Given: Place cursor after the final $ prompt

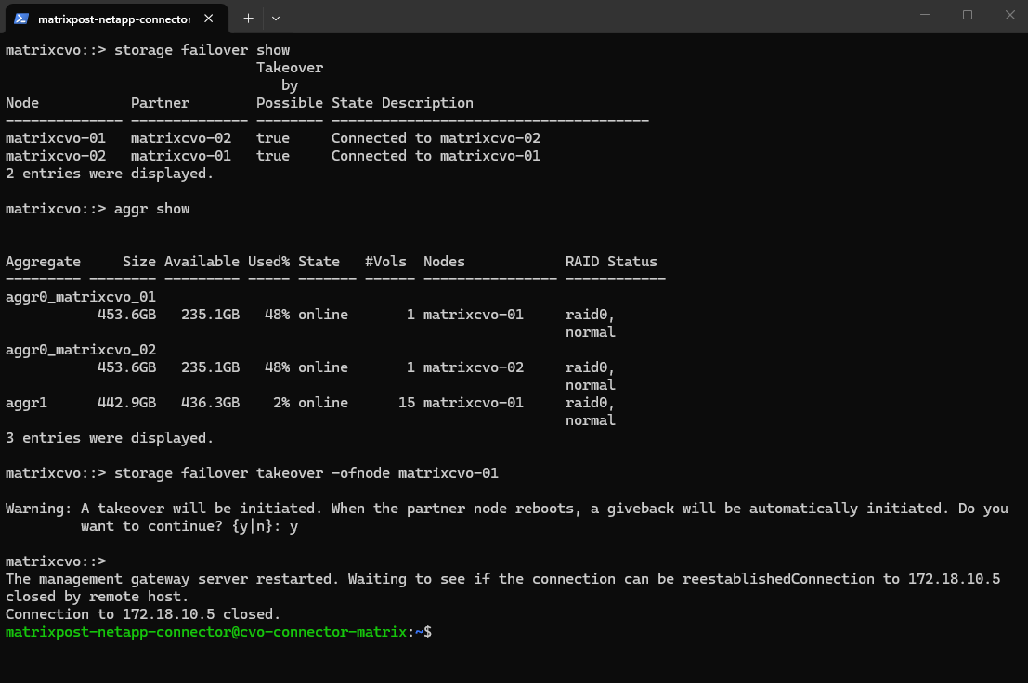Looking at the screenshot, I should (x=436, y=632).
